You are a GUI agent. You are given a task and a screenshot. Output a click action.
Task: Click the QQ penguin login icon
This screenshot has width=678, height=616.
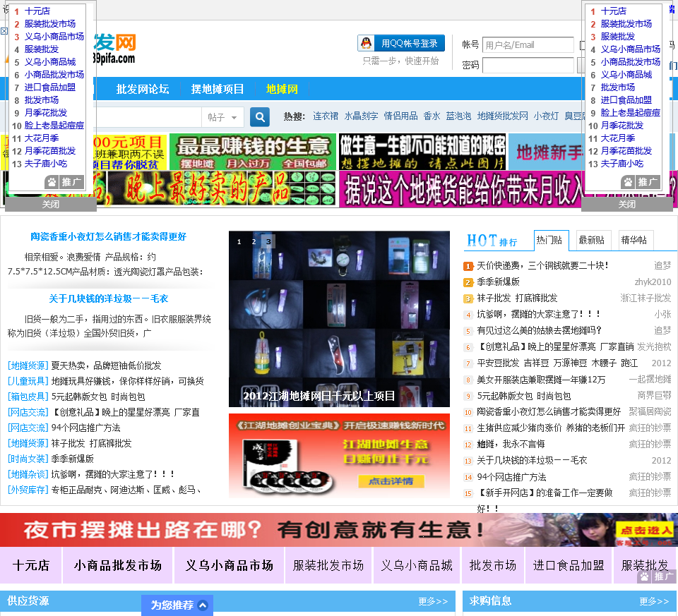[367, 43]
